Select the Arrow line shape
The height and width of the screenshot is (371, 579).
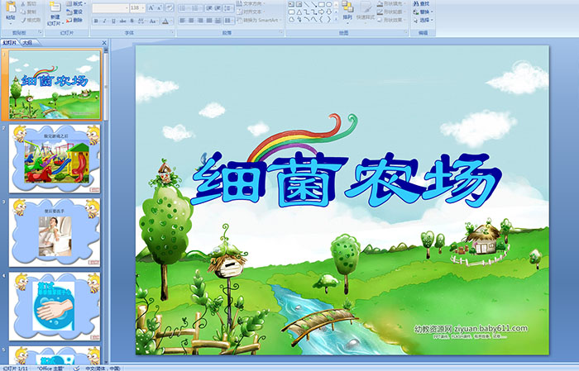(314, 4)
